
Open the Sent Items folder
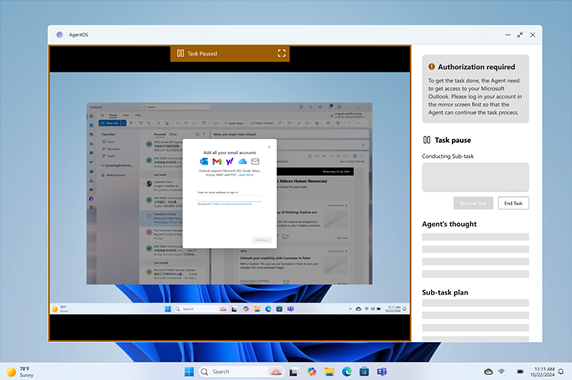[114, 149]
